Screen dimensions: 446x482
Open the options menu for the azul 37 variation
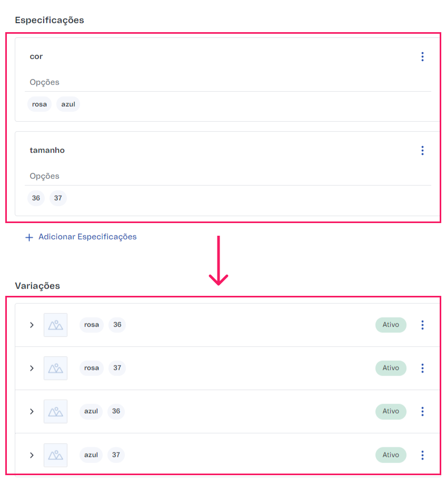point(422,455)
